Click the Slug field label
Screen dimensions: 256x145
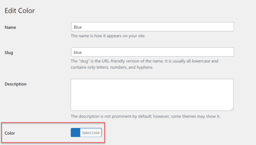[9, 53]
